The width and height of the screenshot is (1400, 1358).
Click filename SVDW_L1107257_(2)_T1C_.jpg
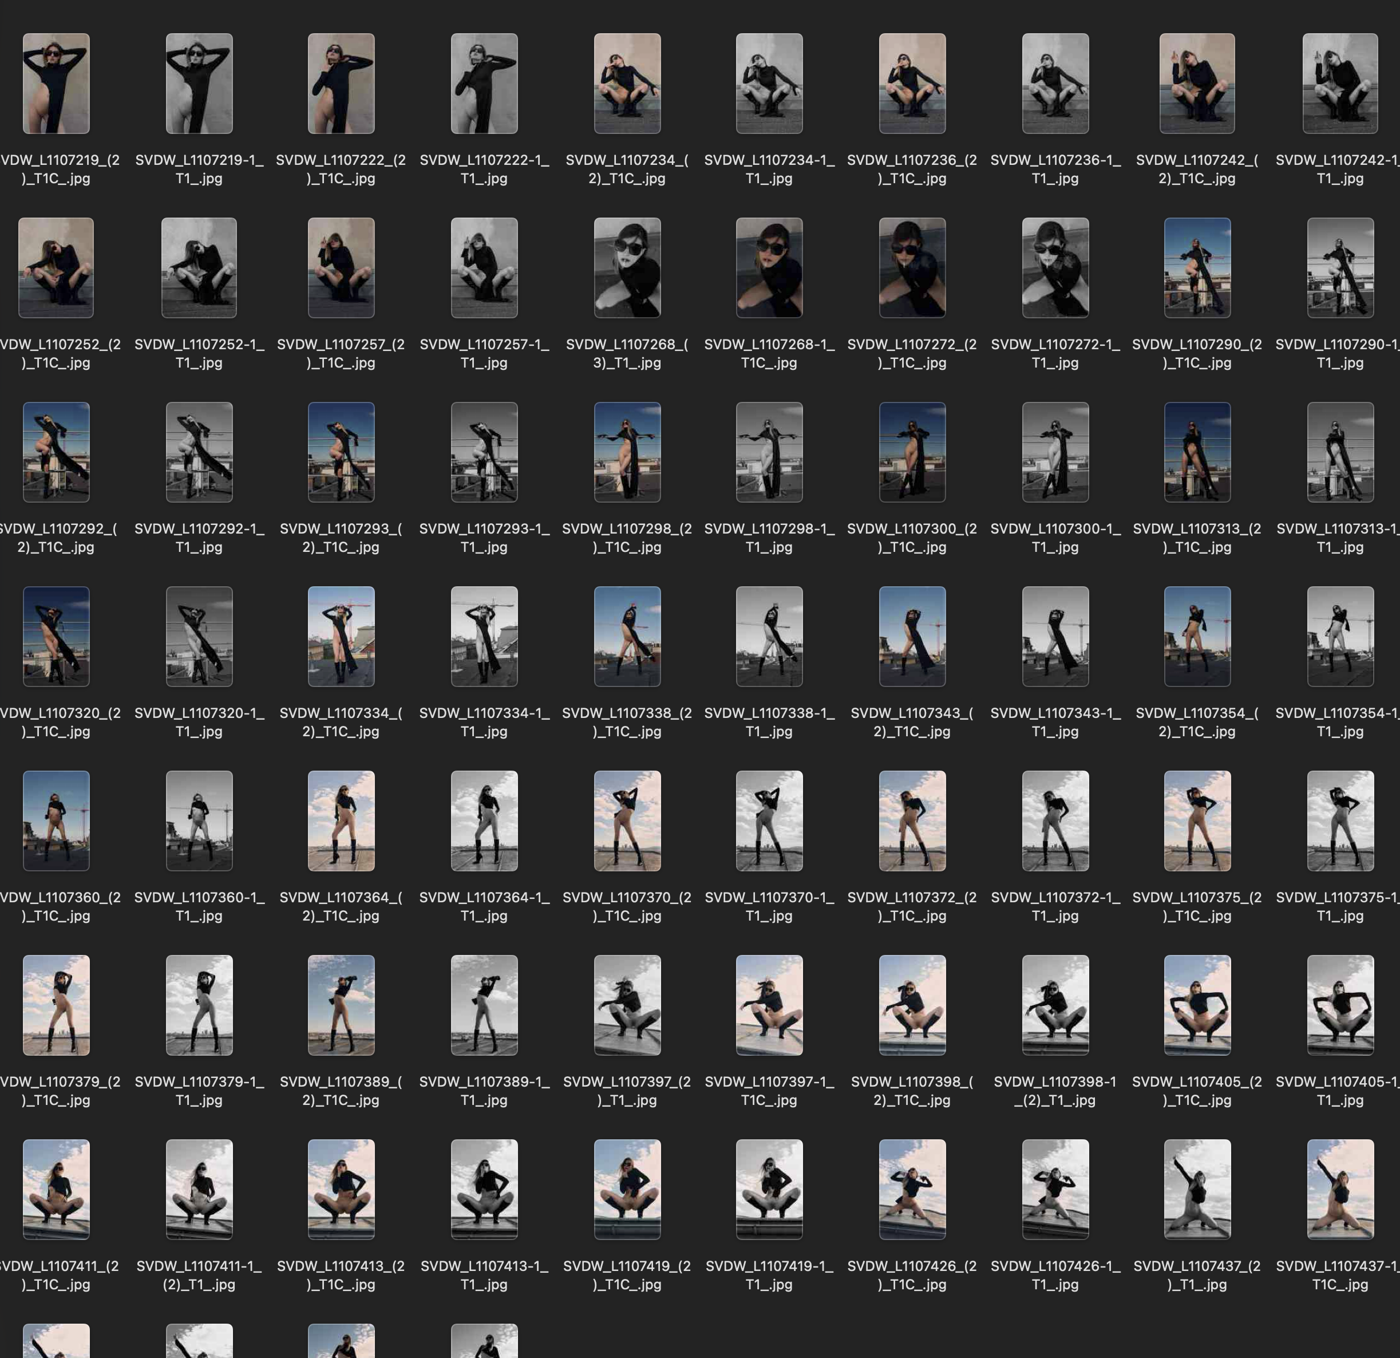click(x=341, y=354)
